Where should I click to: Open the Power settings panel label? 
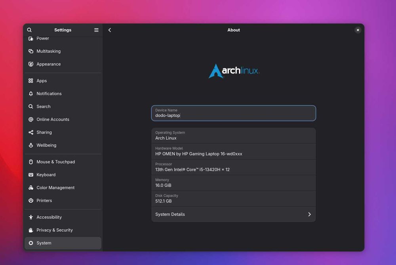click(43, 38)
